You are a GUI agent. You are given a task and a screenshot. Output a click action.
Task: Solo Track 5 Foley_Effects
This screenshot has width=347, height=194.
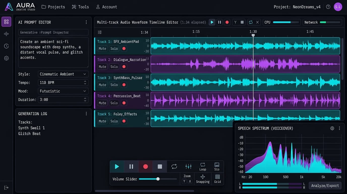click(x=114, y=121)
